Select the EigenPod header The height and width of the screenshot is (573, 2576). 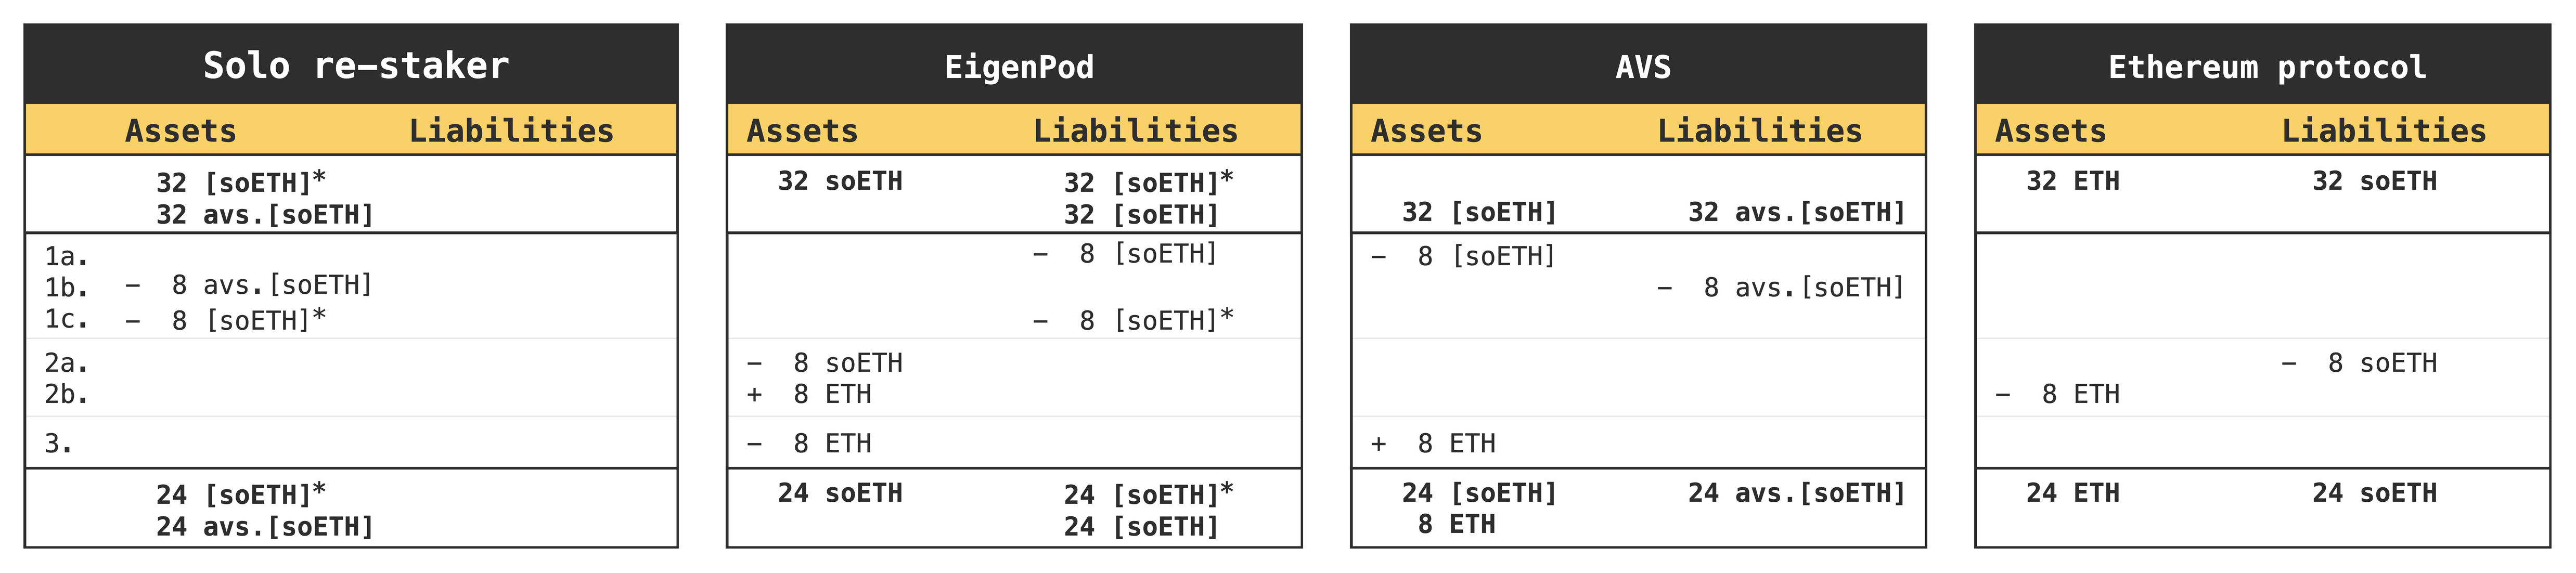[x=1019, y=67]
